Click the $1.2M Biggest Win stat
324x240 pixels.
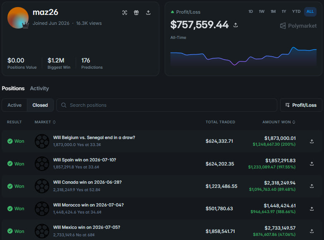pyautogui.click(x=59, y=63)
